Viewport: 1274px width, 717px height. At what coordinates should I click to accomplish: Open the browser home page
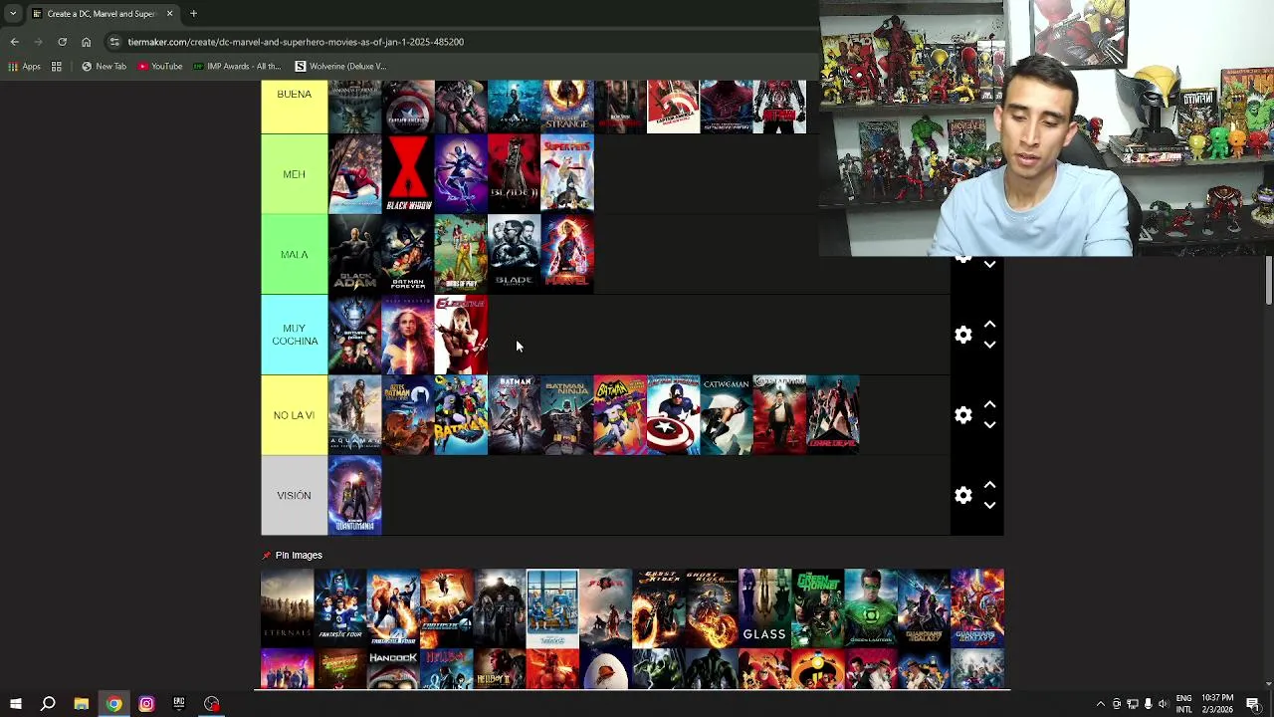click(x=86, y=42)
